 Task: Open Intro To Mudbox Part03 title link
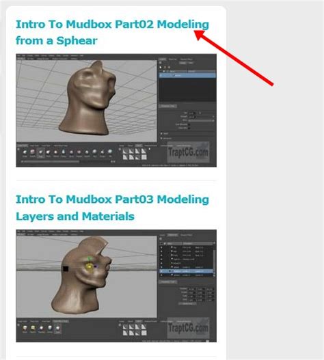tap(112, 208)
